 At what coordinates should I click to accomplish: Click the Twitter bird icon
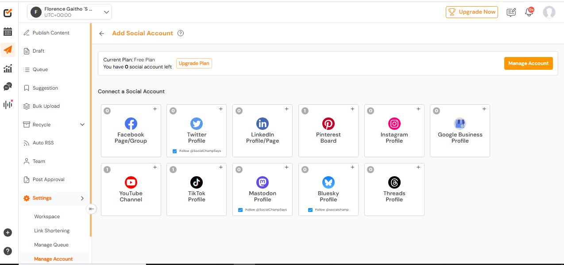(x=197, y=124)
